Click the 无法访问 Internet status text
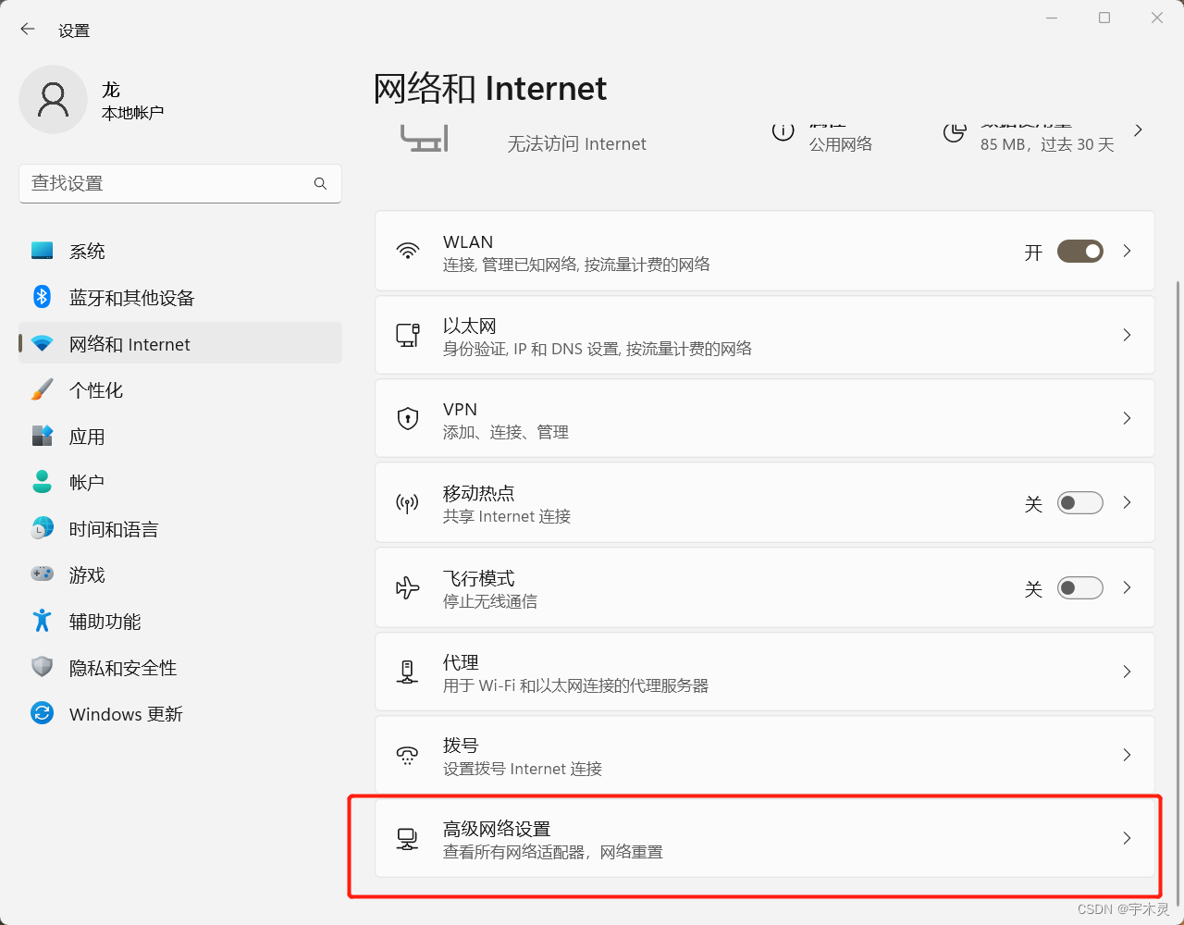The image size is (1184, 925). [577, 143]
